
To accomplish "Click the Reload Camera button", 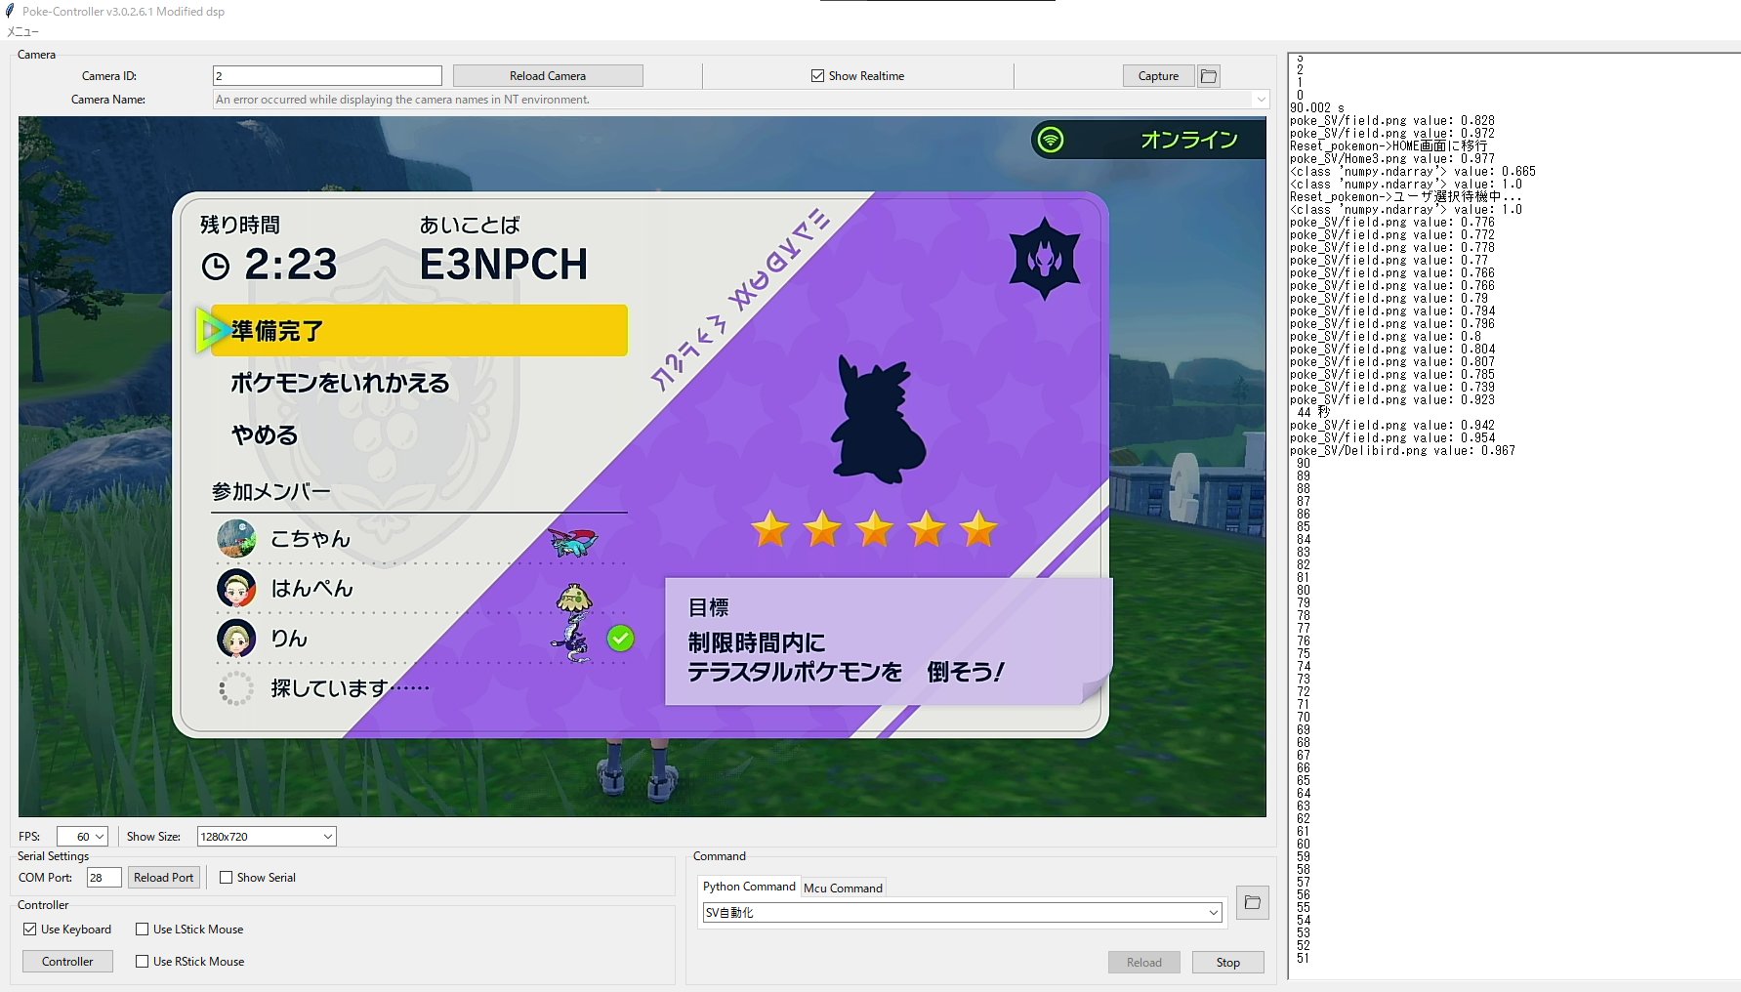I will (x=548, y=76).
